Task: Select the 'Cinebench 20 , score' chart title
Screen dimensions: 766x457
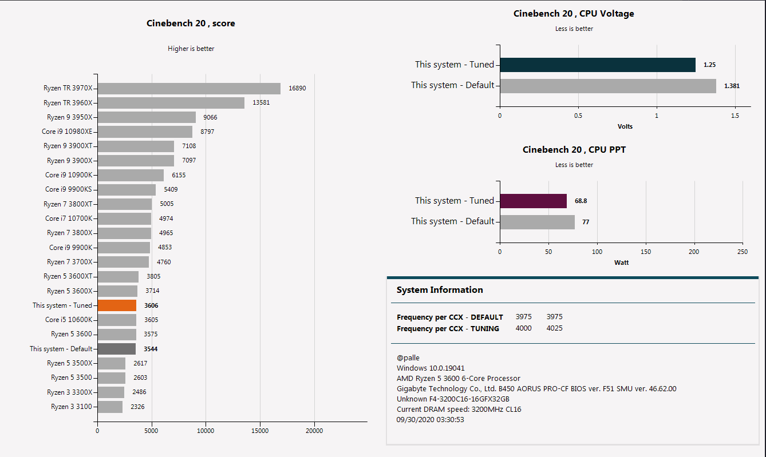Action: point(191,23)
